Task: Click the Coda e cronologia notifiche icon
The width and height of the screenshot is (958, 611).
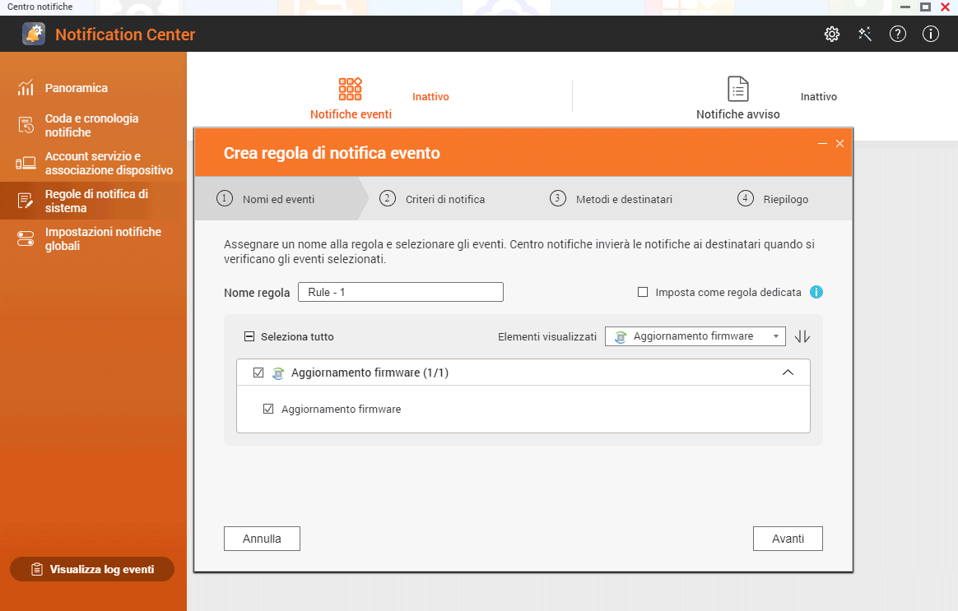Action: tap(26, 125)
